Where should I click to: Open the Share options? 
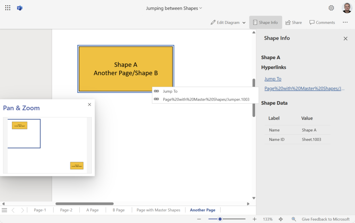coord(293,22)
